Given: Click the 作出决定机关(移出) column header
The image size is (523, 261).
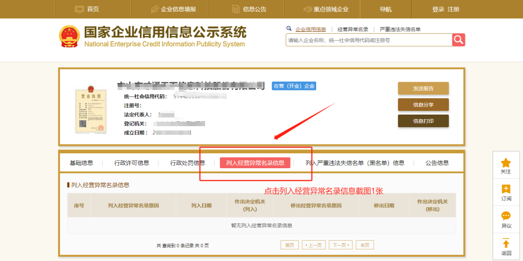Looking at the screenshot, I should pyautogui.click(x=432, y=205).
